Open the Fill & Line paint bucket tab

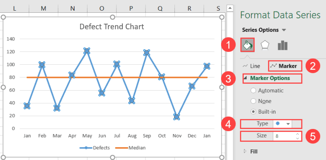click(x=247, y=45)
